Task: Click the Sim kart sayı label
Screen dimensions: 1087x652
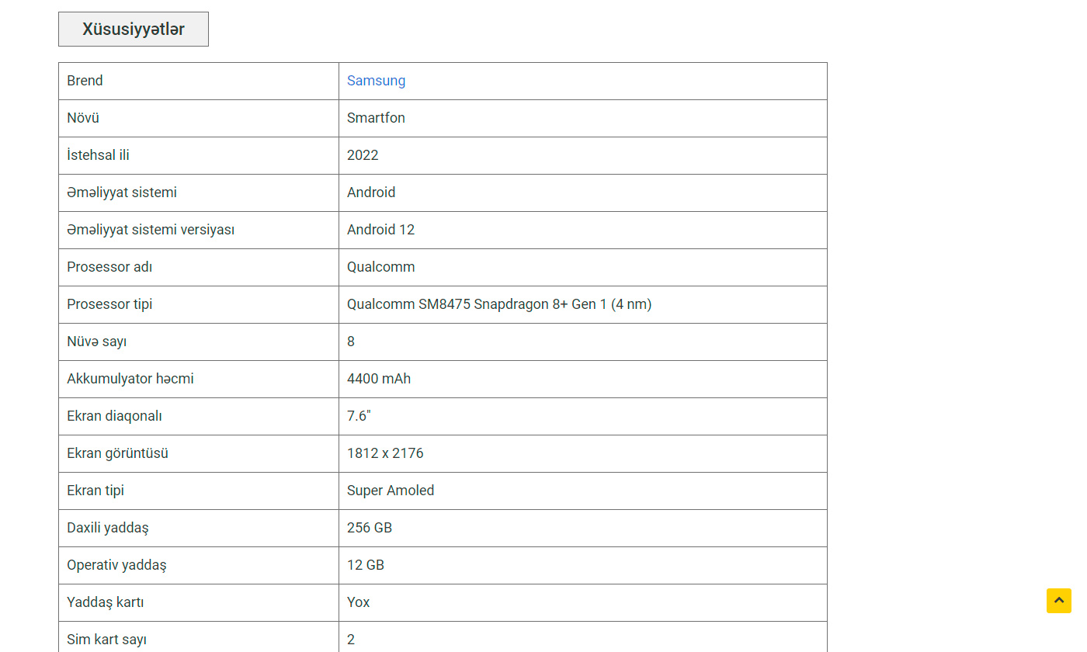Action: tap(106, 640)
